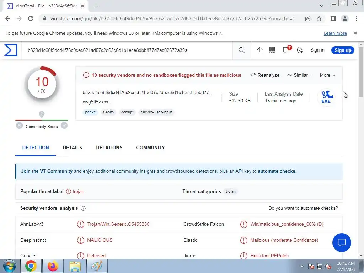Click the search magnifier icon
364x273 pixels.
(241, 50)
